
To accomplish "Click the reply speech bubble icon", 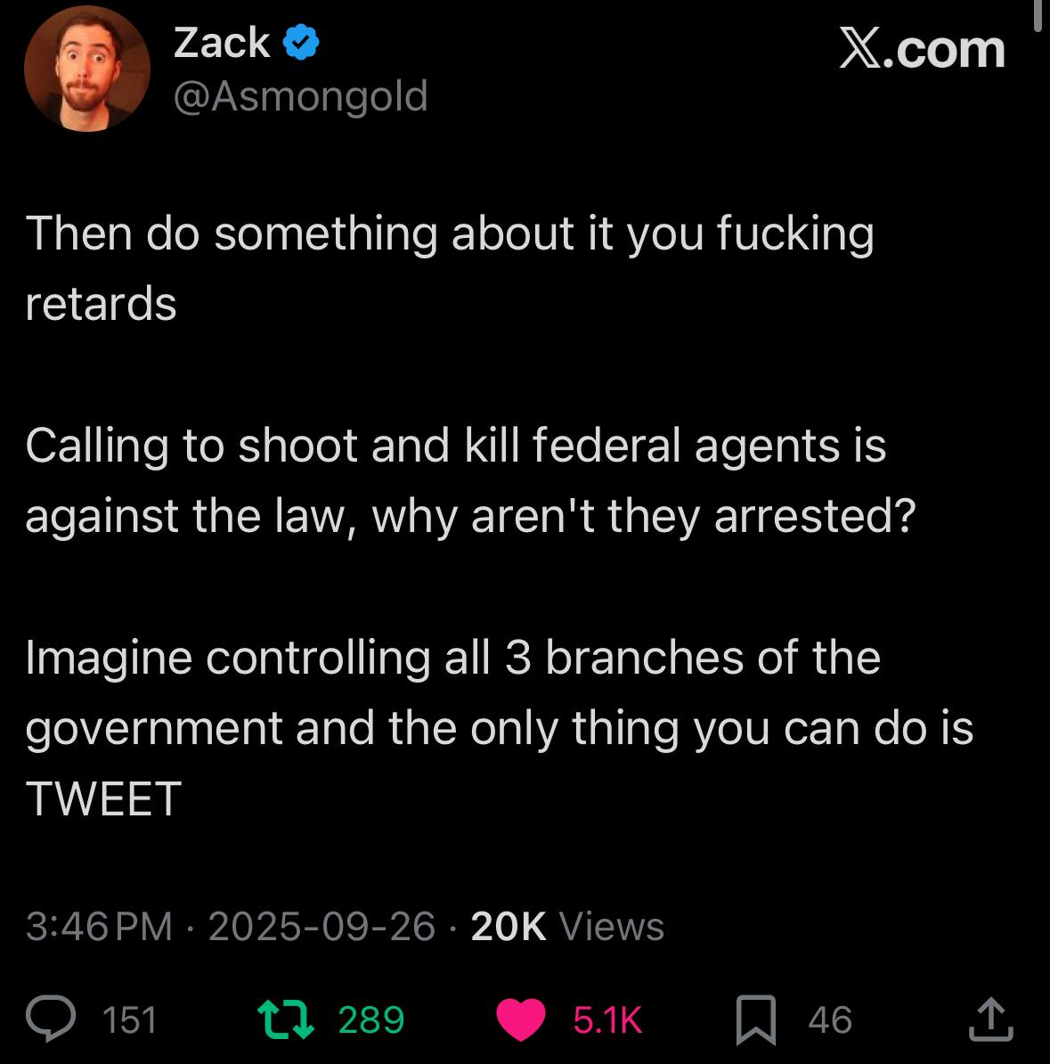I will coord(51,1019).
